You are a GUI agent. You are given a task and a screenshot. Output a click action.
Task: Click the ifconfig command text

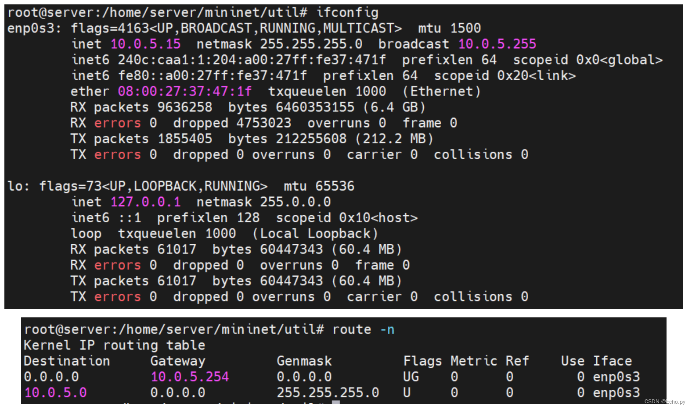click(347, 13)
